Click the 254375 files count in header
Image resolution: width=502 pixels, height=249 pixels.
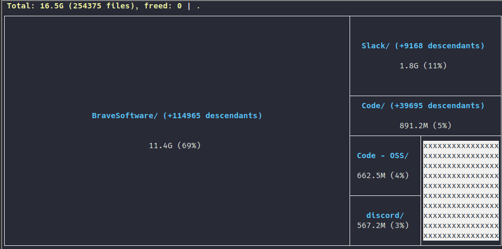(101, 6)
